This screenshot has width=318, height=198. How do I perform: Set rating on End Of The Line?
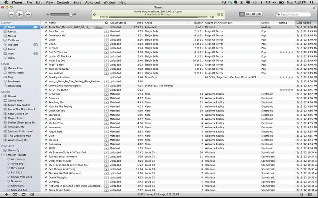pos(287,52)
